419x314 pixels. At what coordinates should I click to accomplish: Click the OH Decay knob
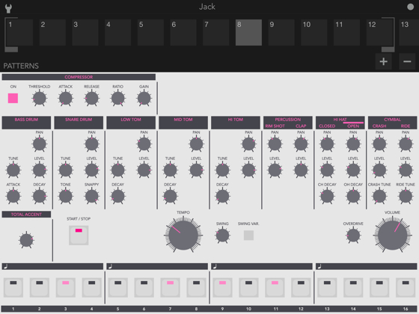(x=353, y=196)
